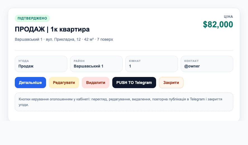
Task: Click the Закрити close deal button
Action: point(171,83)
